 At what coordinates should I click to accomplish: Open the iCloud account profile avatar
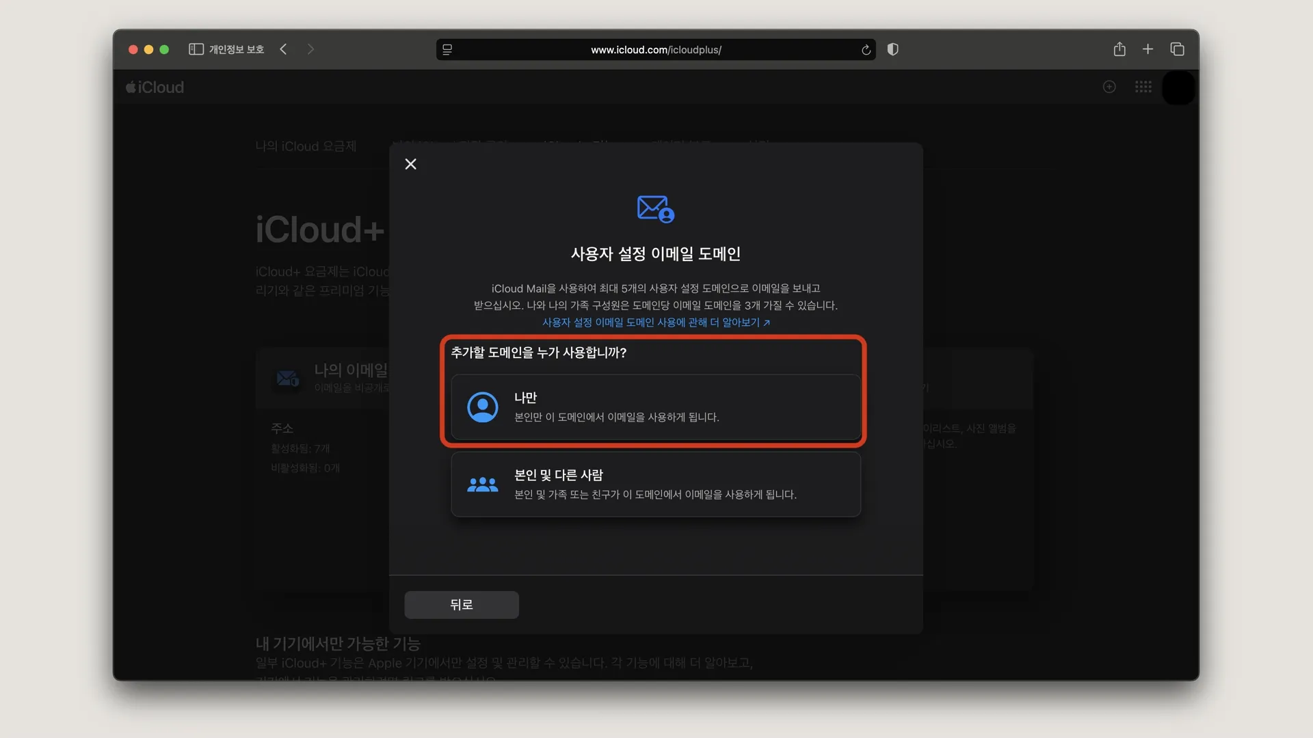click(x=1178, y=87)
